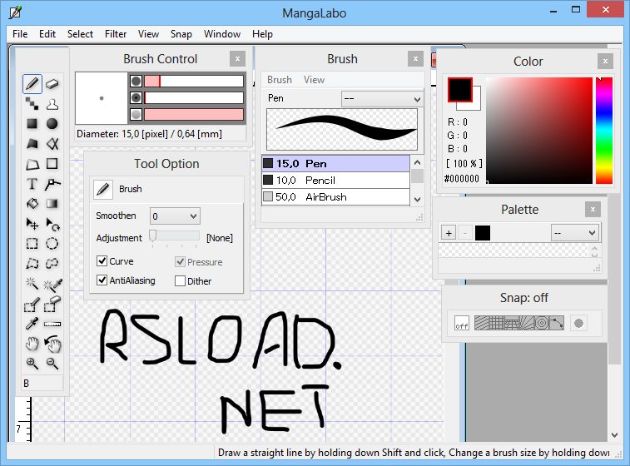The height and width of the screenshot is (466, 630).
Task: Enable parallel lines snap mode
Action: 482,323
